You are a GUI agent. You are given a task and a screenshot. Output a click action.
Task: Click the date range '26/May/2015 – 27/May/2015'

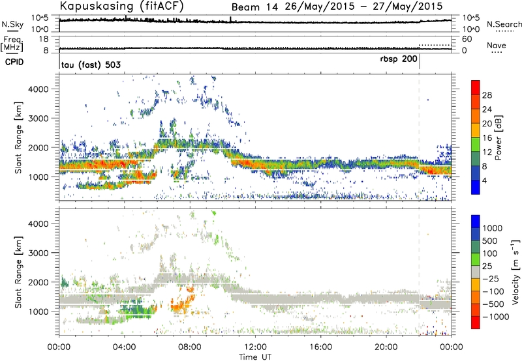tap(363, 7)
